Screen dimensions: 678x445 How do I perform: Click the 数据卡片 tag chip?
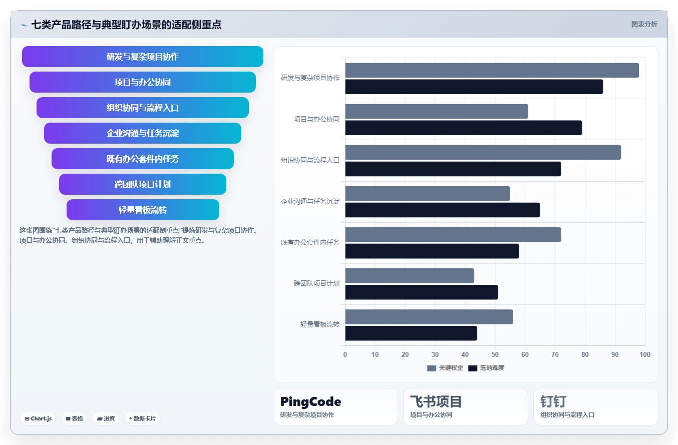[x=142, y=418]
